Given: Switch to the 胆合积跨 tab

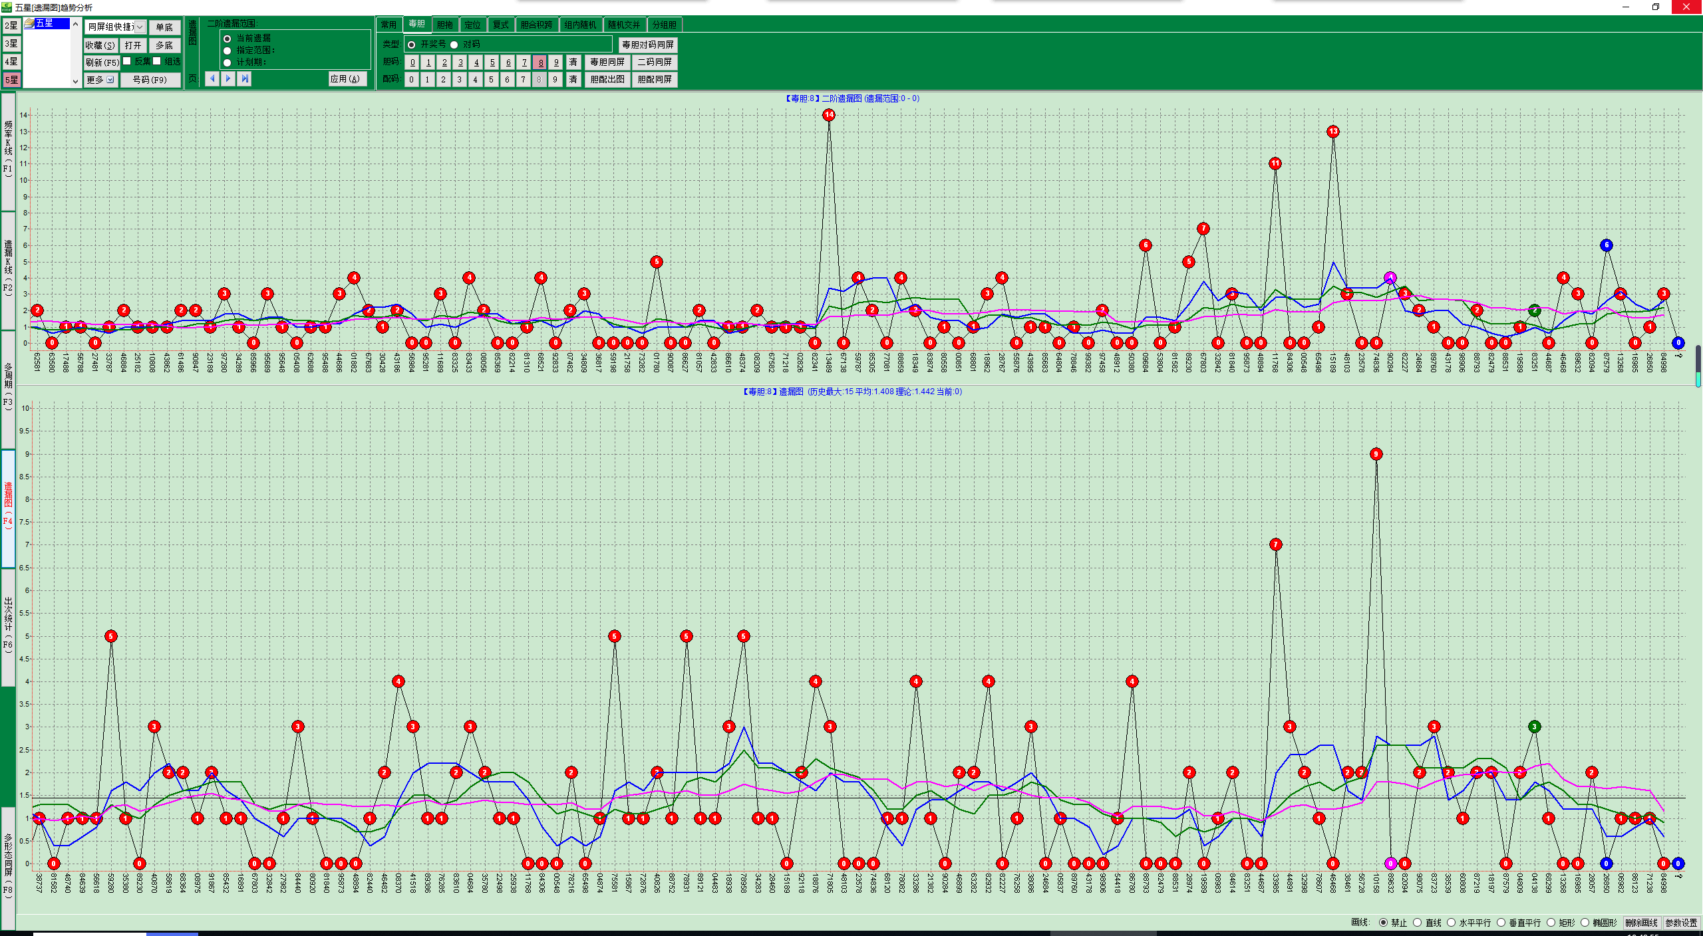Looking at the screenshot, I should (x=536, y=25).
